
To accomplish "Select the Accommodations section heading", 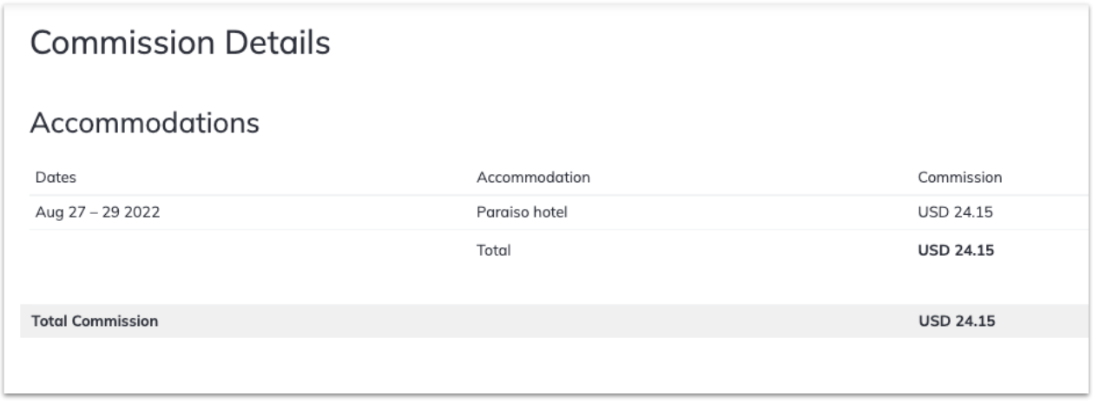I will tap(145, 123).
